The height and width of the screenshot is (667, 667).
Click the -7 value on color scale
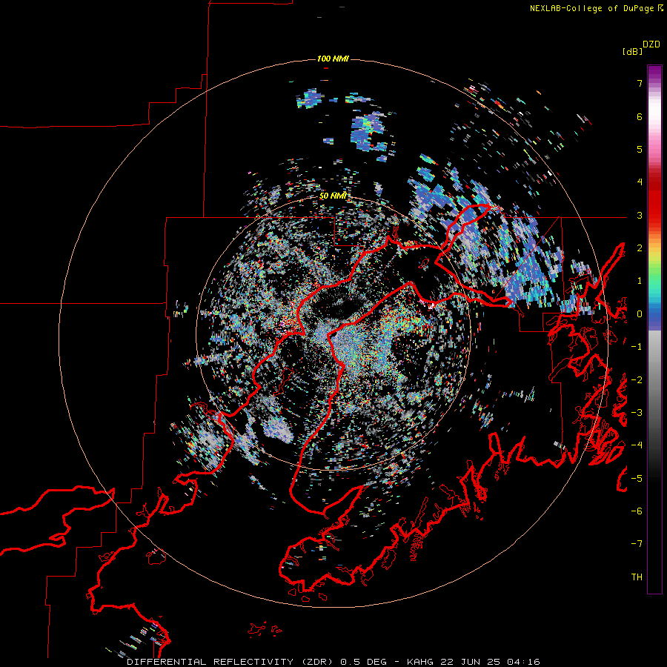(637, 544)
